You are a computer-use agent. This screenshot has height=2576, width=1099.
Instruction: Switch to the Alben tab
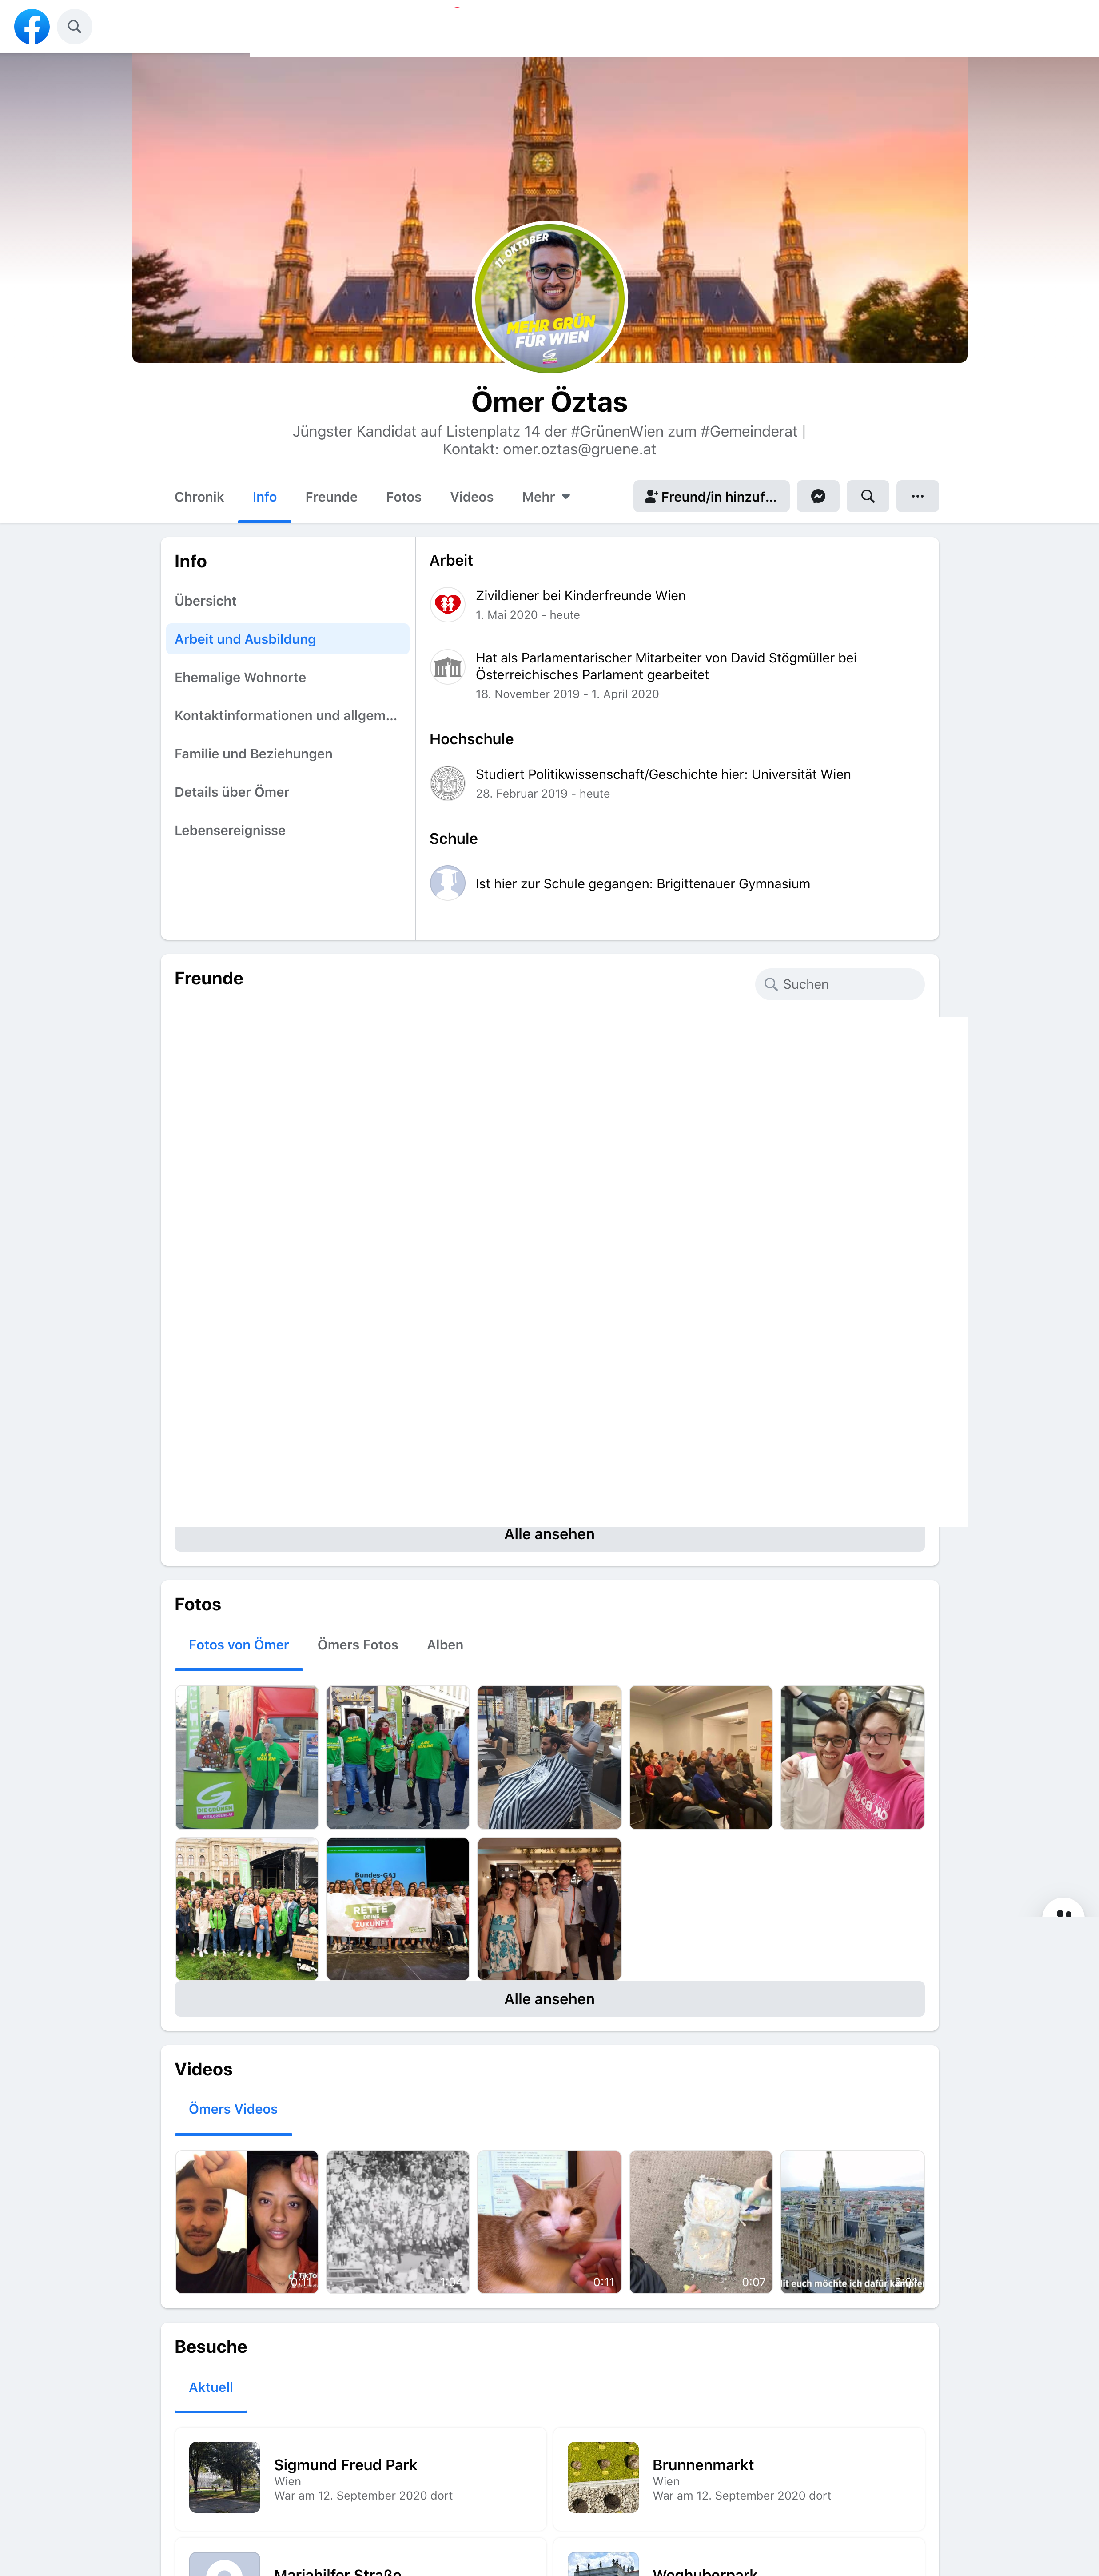point(445,1645)
